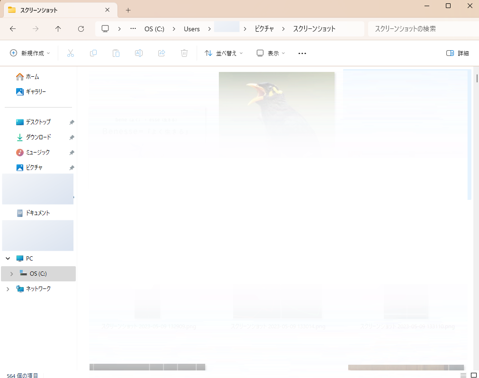
Task: Click the Share icon in toolbar
Action: point(162,54)
